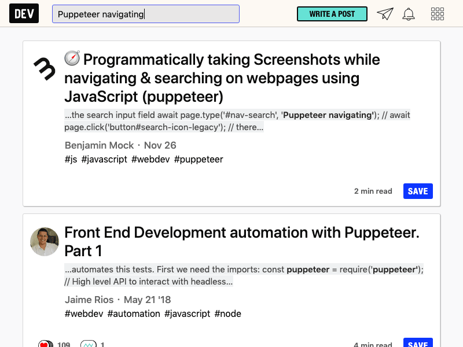Click the comments icon showing 1
This screenshot has height=347, width=463.
(x=89, y=344)
